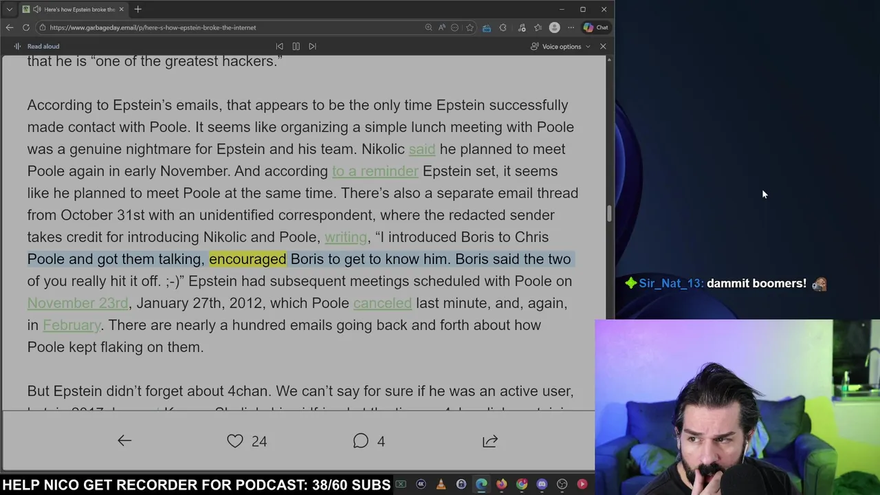Close the 'Here's how Epstein broke the' tab
This screenshot has width=880, height=495.
pyautogui.click(x=121, y=10)
